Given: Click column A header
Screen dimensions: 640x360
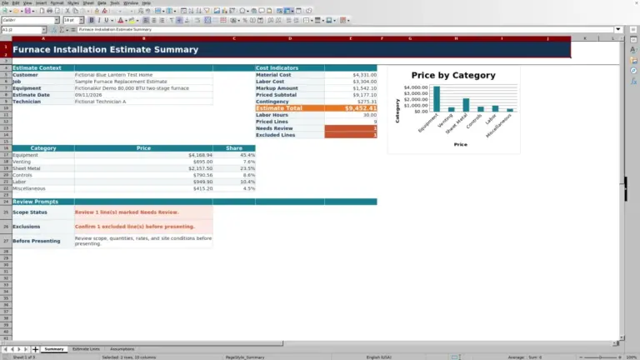Looking at the screenshot, I should (43, 38).
